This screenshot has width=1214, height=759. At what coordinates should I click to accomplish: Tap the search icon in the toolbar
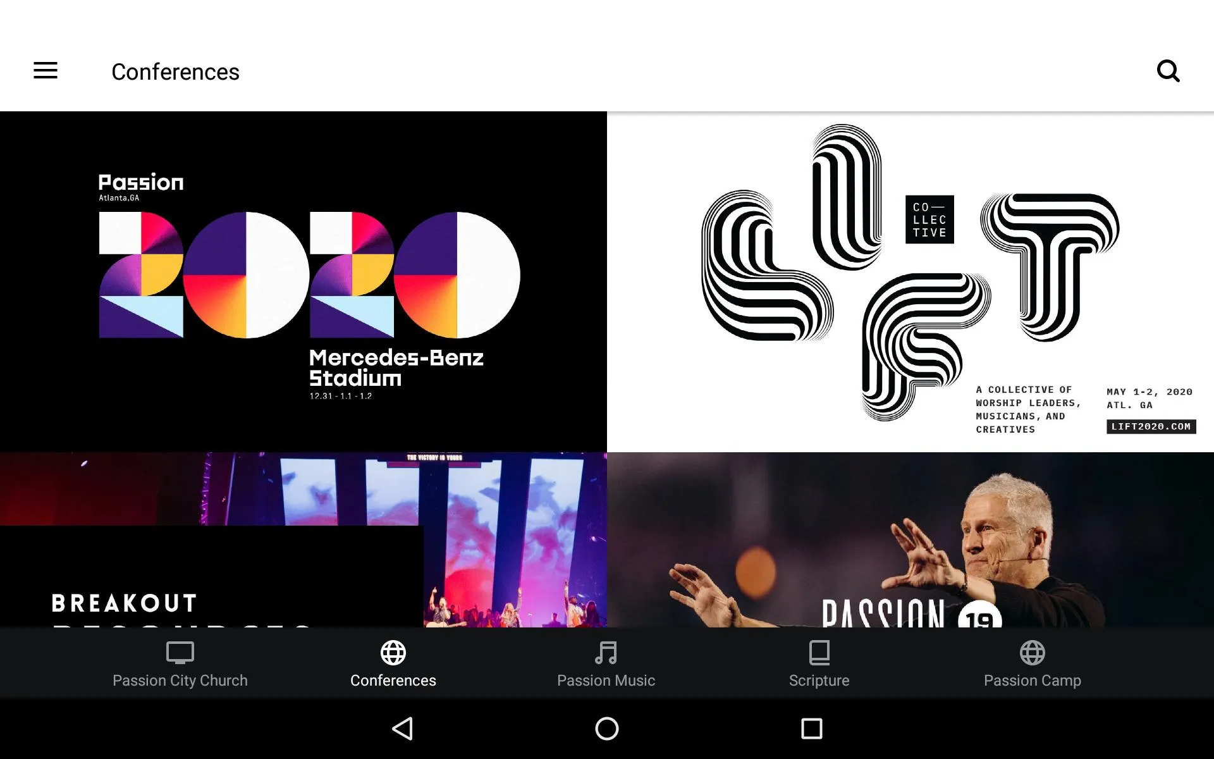coord(1170,71)
